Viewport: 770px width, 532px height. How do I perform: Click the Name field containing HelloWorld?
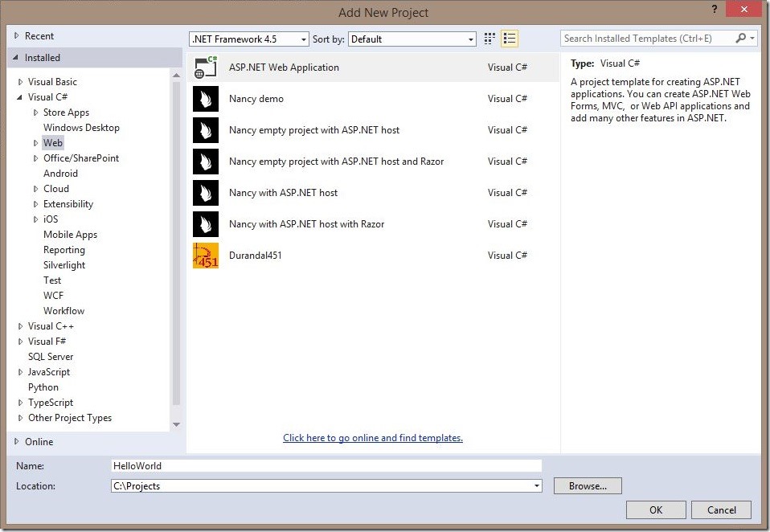click(x=326, y=466)
